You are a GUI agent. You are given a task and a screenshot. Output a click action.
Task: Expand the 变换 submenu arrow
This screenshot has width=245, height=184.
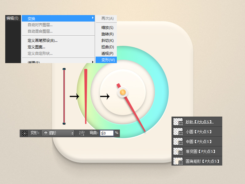coord(93,18)
